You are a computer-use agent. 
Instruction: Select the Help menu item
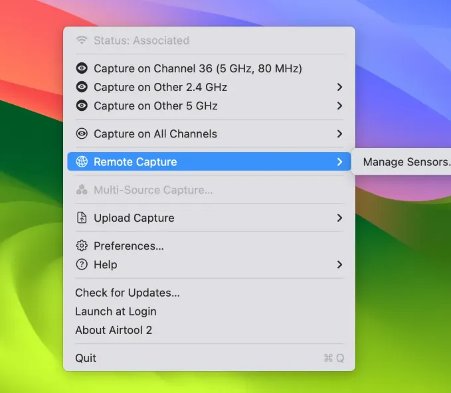pyautogui.click(x=209, y=264)
